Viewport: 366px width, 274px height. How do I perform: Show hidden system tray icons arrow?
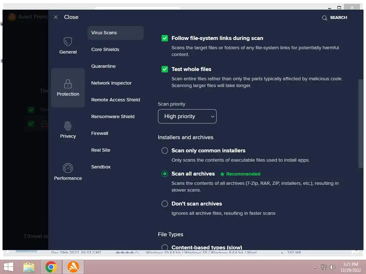315,267
